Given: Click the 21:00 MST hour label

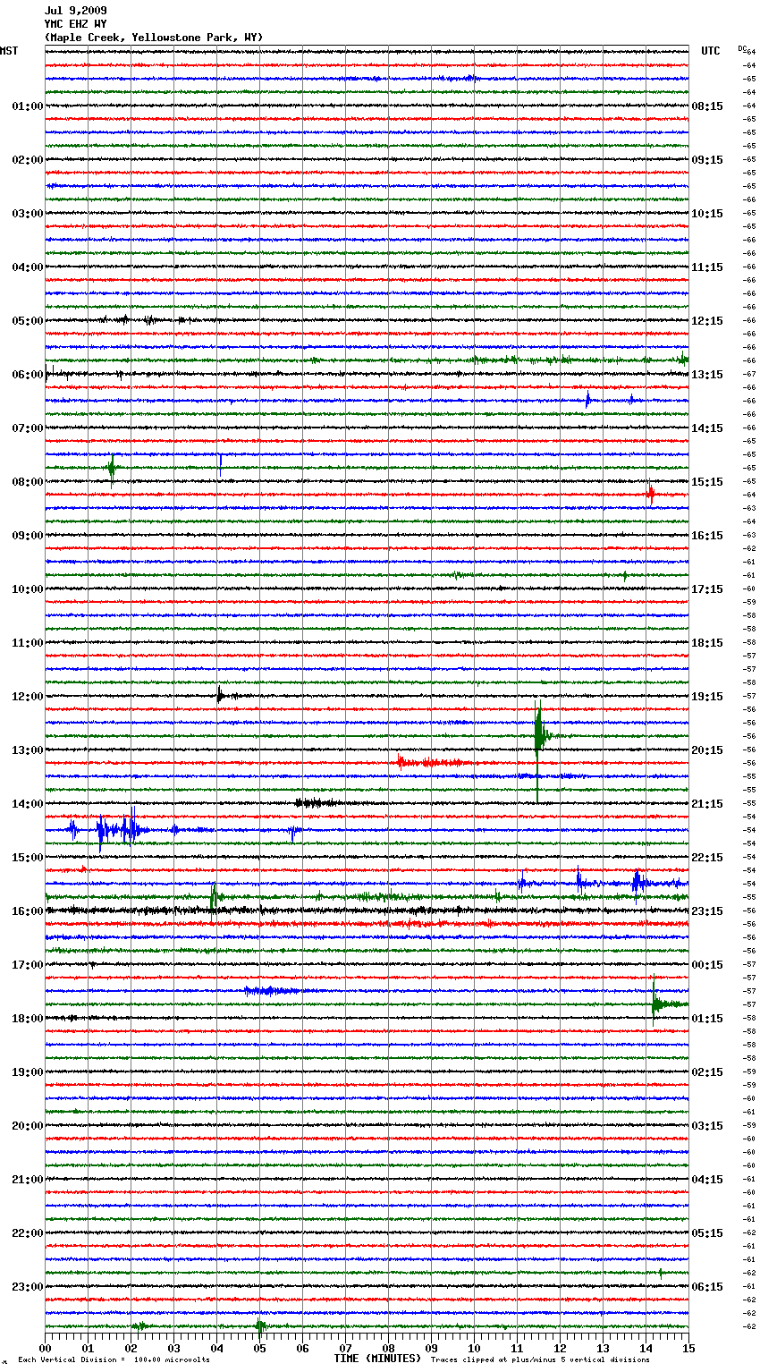Looking at the screenshot, I should tap(28, 1180).
